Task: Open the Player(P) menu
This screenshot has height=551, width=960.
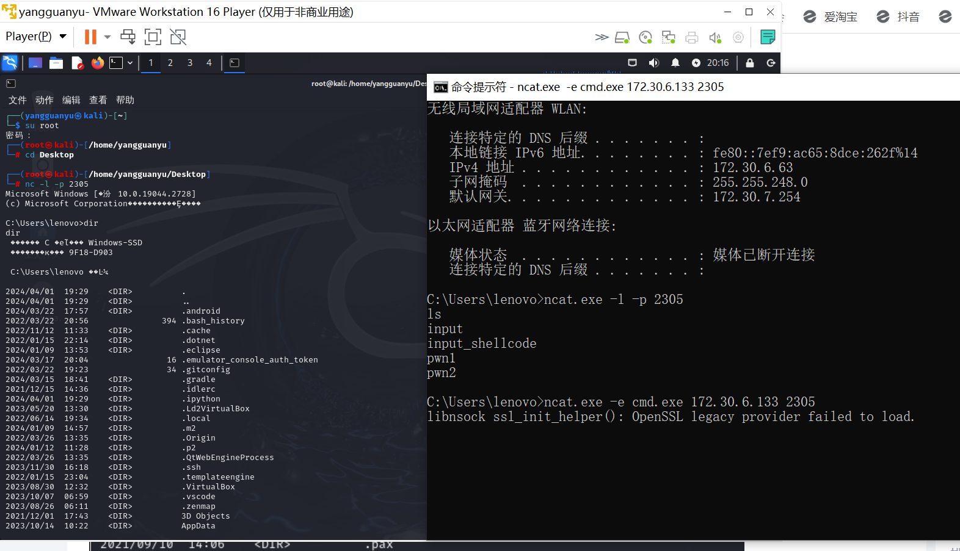Action: coord(36,37)
